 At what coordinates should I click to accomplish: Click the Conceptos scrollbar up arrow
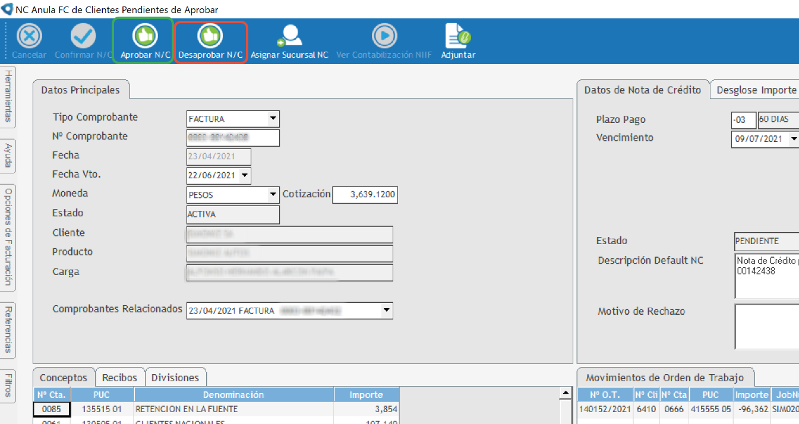point(565,393)
